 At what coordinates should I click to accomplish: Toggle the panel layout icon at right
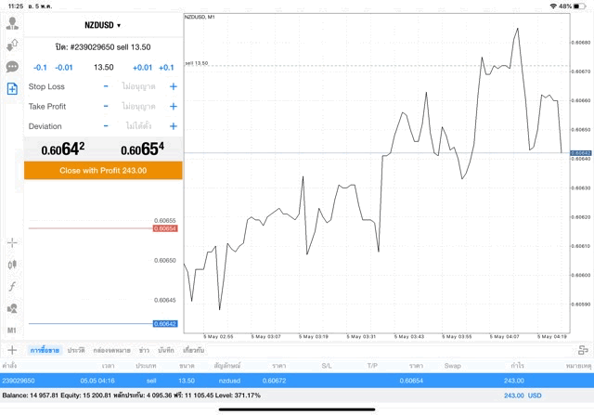pos(583,350)
